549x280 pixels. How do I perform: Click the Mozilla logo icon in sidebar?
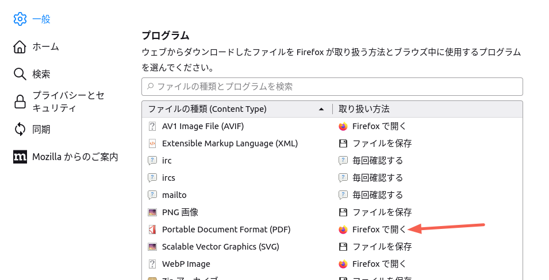tap(20, 157)
